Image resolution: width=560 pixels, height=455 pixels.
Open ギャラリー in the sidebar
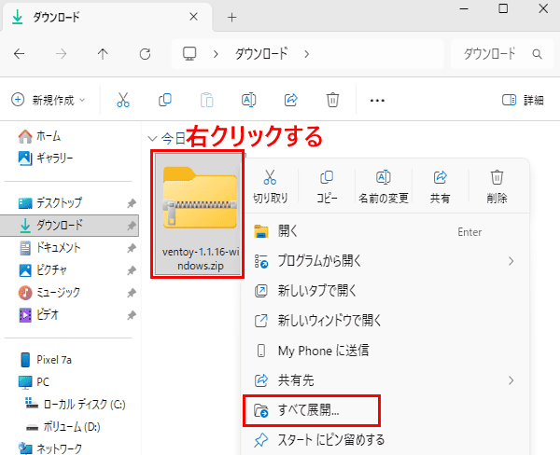click(46, 158)
